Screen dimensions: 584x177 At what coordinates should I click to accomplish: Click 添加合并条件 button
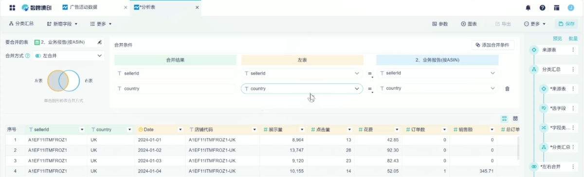click(x=493, y=45)
